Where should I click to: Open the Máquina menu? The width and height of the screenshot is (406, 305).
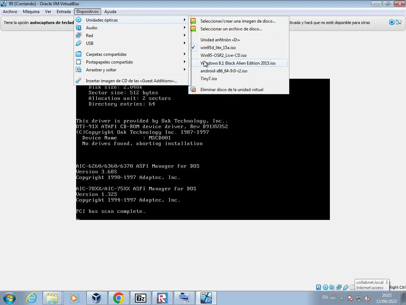(x=31, y=12)
